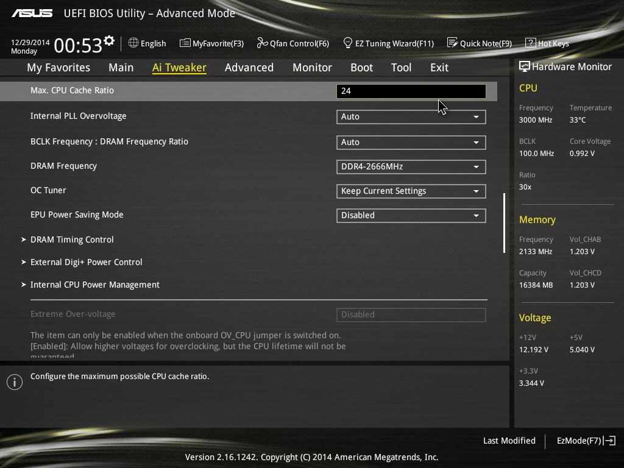This screenshot has height=468, width=624.
Task: Click the info circle icon
Action: (x=15, y=382)
